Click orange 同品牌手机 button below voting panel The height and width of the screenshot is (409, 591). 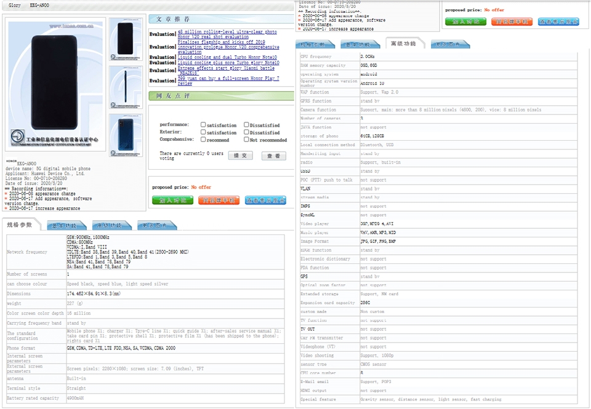(219, 201)
